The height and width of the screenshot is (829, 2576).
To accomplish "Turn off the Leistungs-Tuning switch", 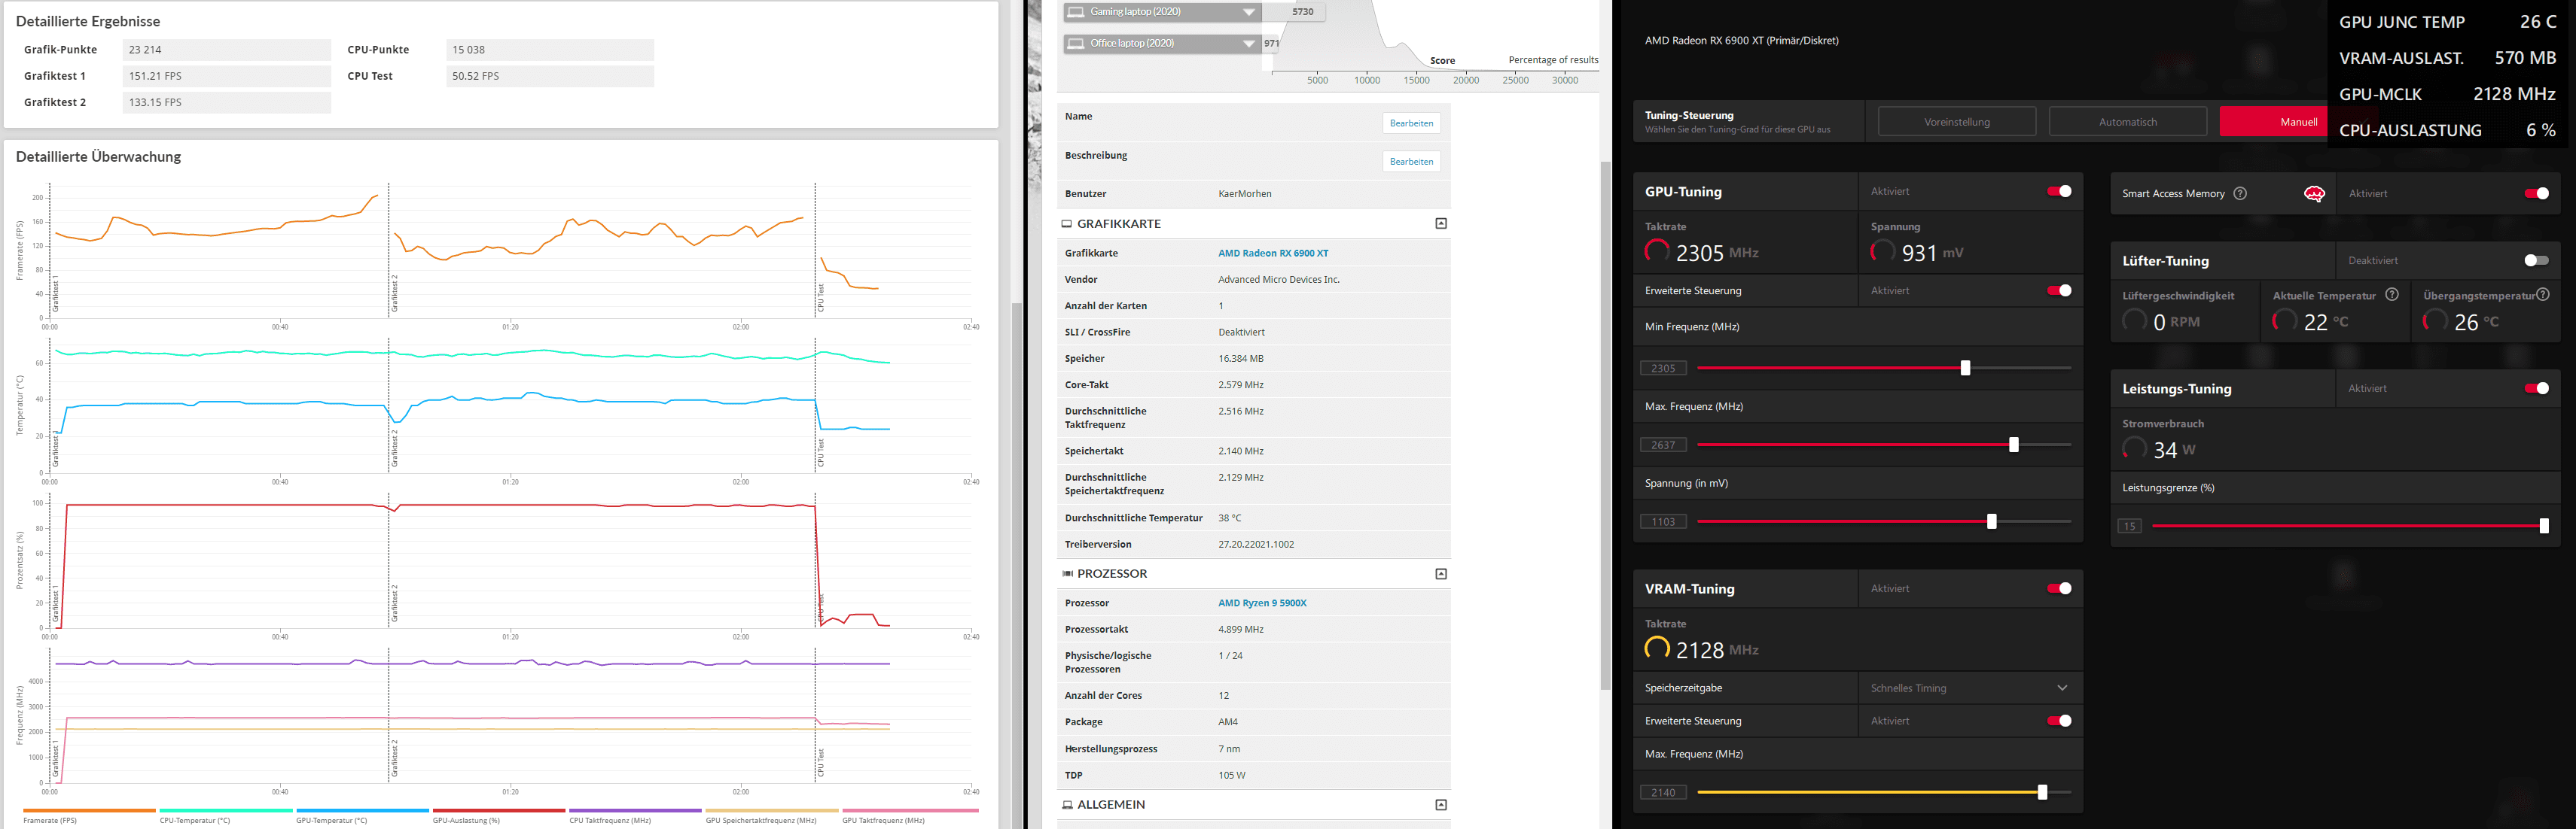I will click(x=2536, y=388).
